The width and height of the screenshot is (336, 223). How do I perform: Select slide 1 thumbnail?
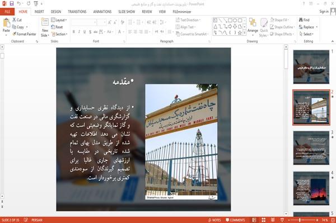pyautogui.click(x=311, y=67)
